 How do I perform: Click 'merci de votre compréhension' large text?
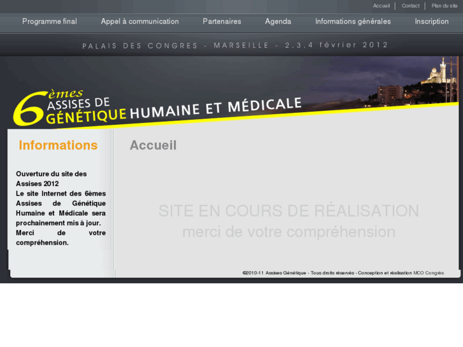pyautogui.click(x=288, y=232)
